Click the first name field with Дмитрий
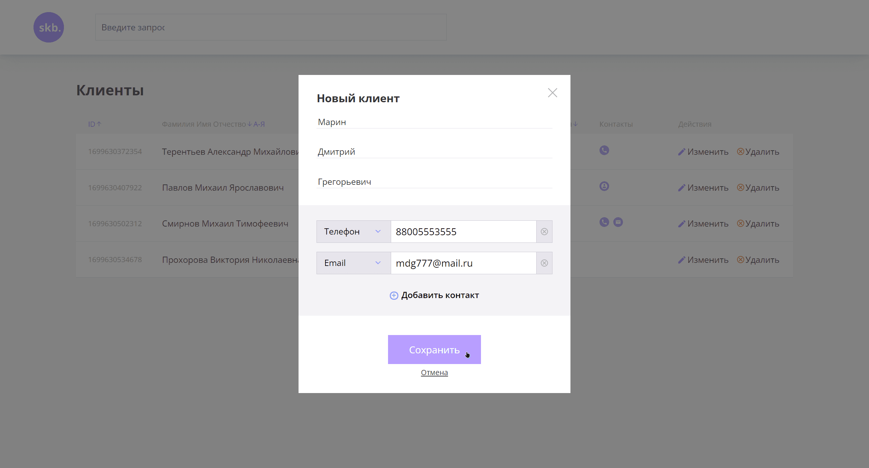 (x=434, y=152)
